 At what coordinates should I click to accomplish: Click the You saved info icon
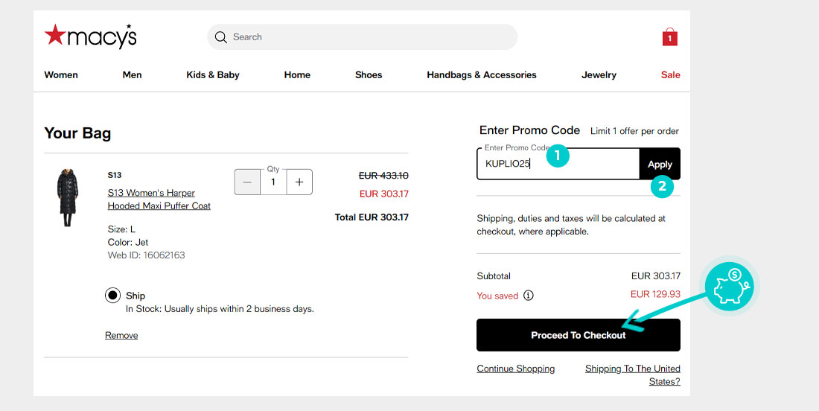[x=529, y=296]
